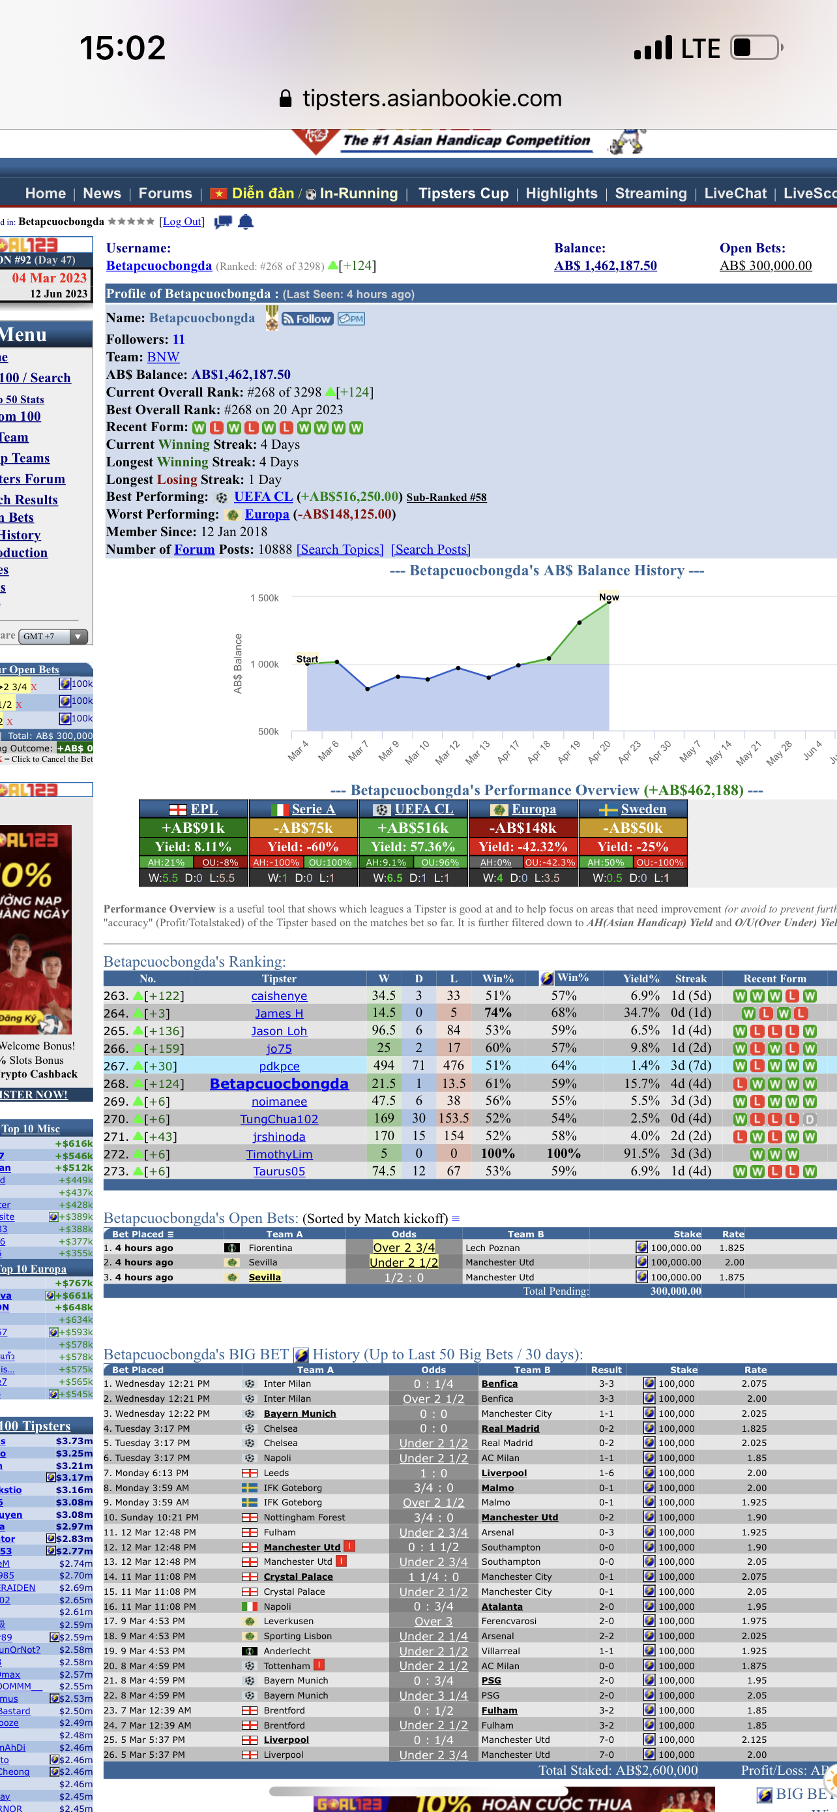Open team BNW link
This screenshot has width=837, height=1812.
163,357
